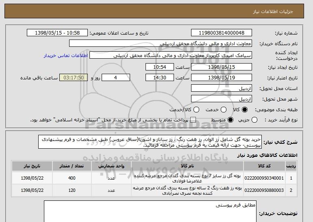313x222 pixels.
Task: Click the delivery city field
Action: [222, 99]
